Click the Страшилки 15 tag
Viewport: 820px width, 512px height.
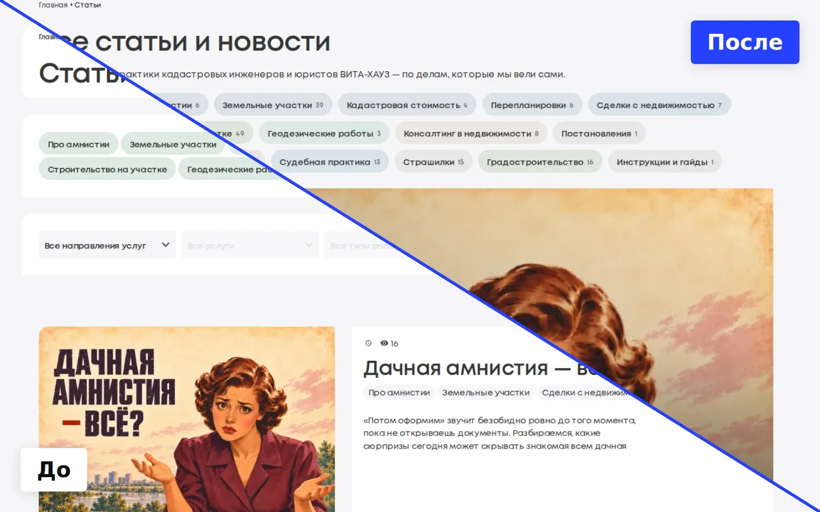434,162
